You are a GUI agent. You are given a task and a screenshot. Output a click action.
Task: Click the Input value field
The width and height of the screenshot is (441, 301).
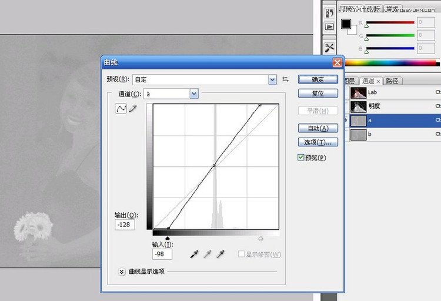pyautogui.click(x=162, y=254)
